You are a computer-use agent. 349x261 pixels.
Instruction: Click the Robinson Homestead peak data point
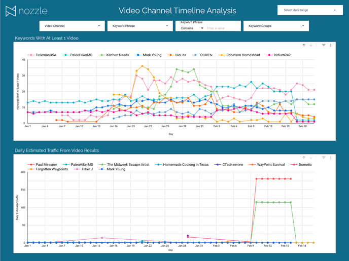tap(142, 66)
